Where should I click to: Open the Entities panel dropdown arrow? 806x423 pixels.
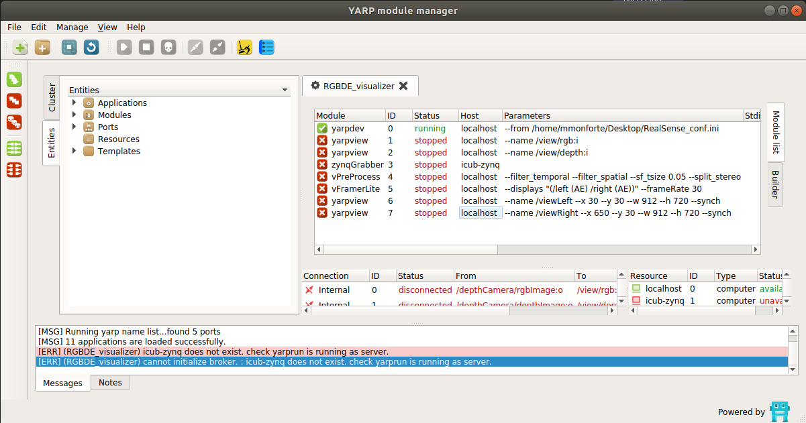(x=285, y=90)
